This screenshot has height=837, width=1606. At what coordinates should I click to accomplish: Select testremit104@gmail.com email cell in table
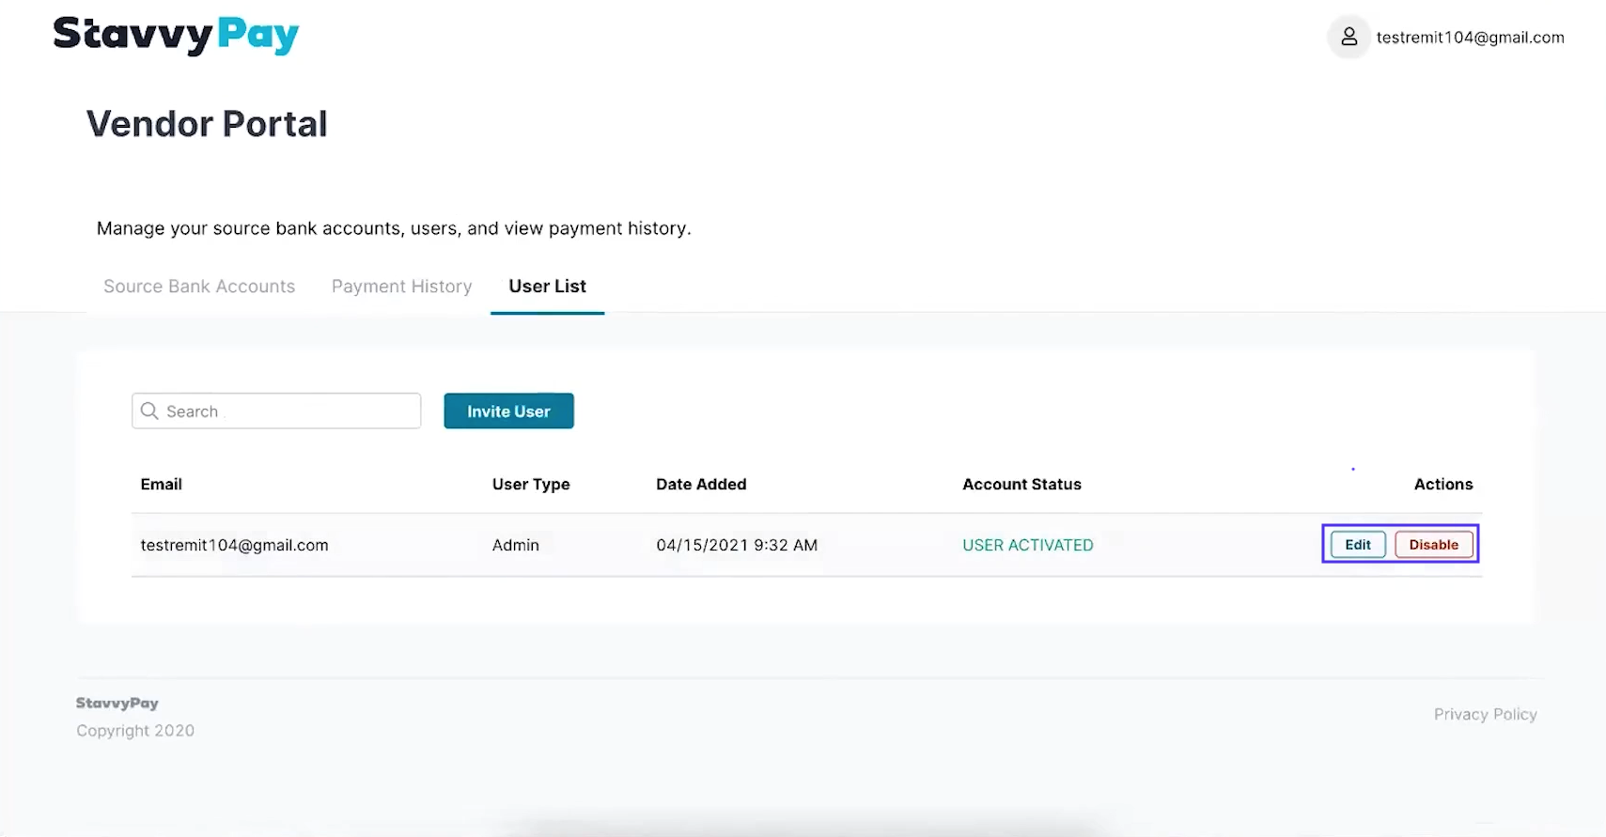(234, 545)
